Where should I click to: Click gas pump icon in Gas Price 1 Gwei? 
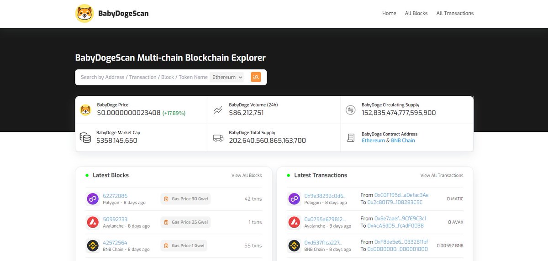pos(166,245)
